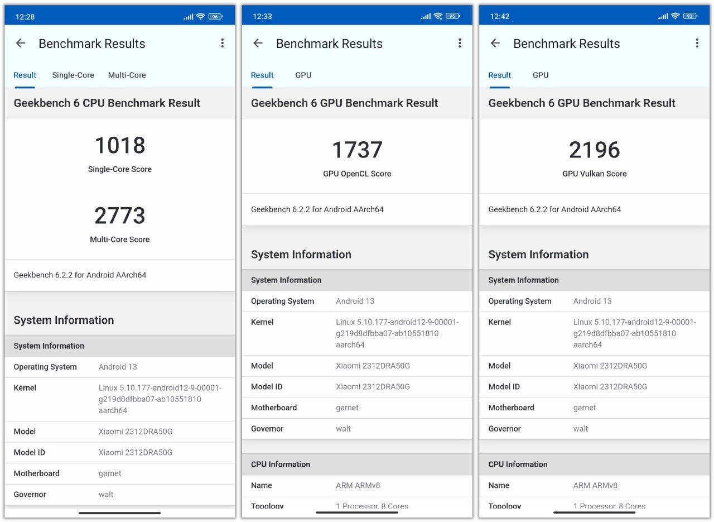Image resolution: width=714 pixels, height=522 pixels.
Task: Tap Geekbench 6 CPU Benchmark Result heading
Action: [x=107, y=103]
